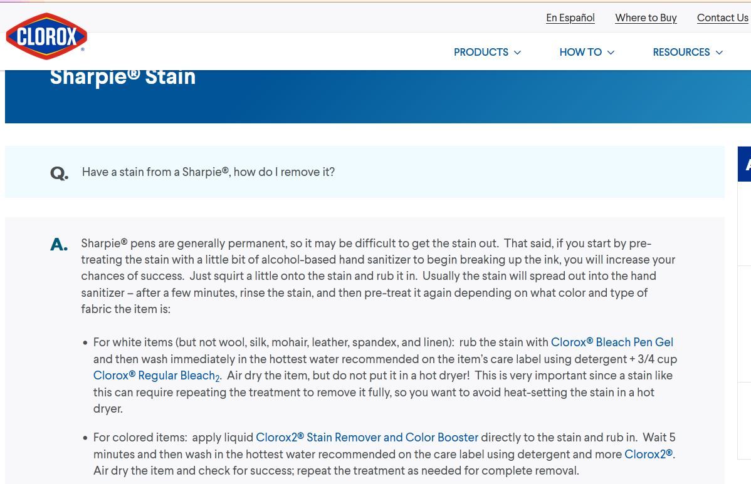Open the Clorox® Regular Bleach link
The height and width of the screenshot is (484, 751).
(155, 376)
